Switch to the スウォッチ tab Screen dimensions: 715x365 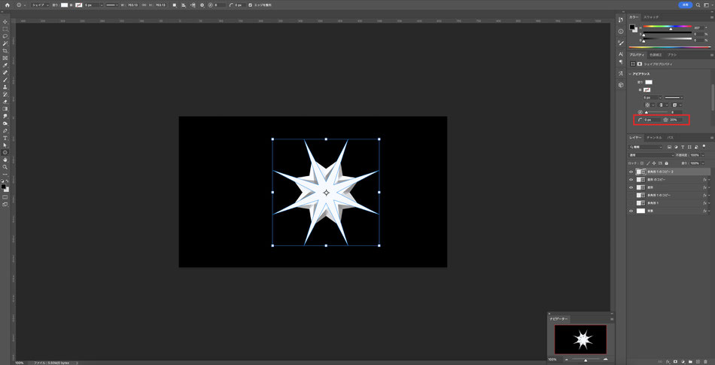pyautogui.click(x=651, y=17)
